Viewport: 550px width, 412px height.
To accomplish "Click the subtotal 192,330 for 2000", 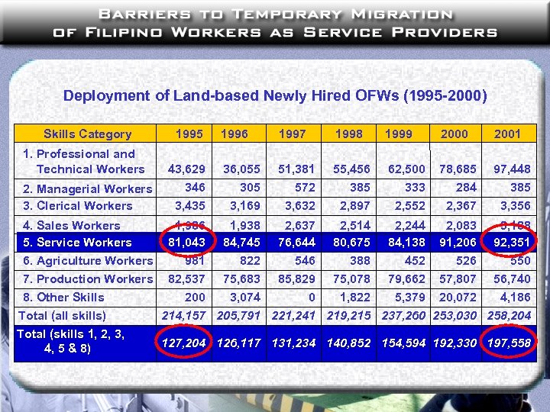I will pyautogui.click(x=455, y=343).
